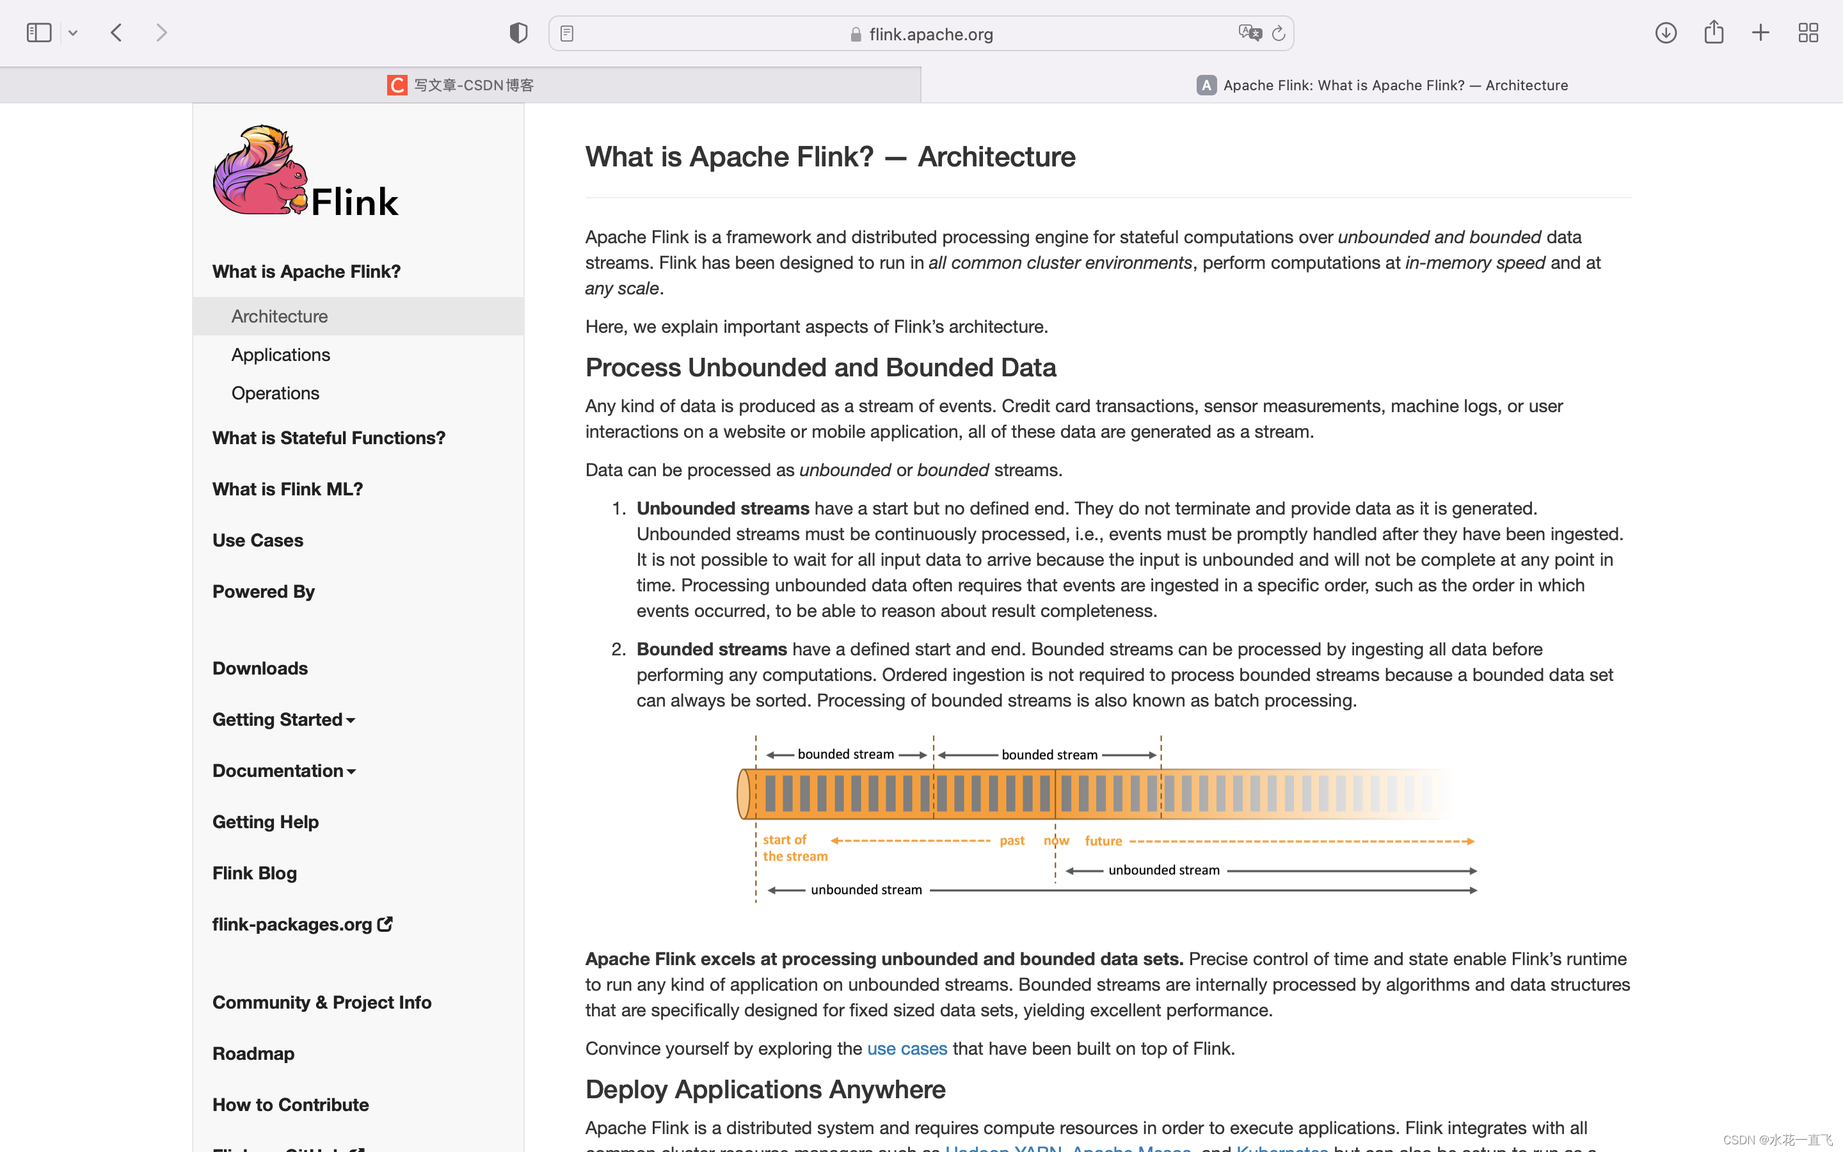The width and height of the screenshot is (1843, 1152).
Task: Follow the 'use cases' link in text
Action: click(907, 1048)
